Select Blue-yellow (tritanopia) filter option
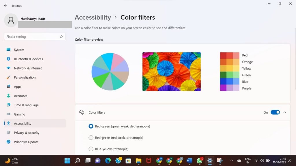The image size is (296, 166). pyautogui.click(x=91, y=149)
